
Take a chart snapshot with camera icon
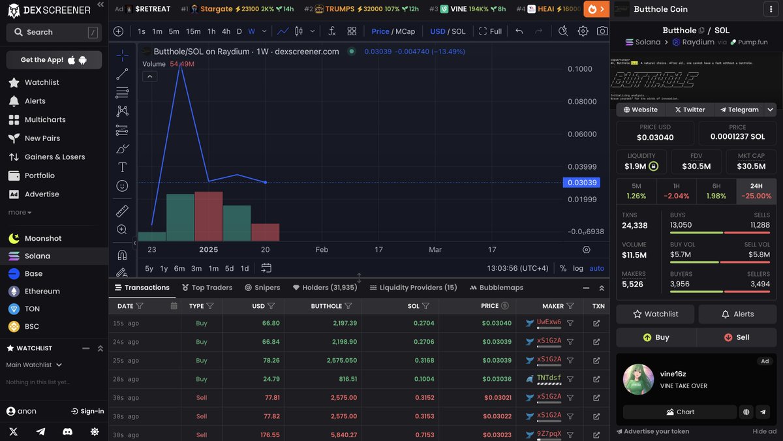[x=602, y=31]
